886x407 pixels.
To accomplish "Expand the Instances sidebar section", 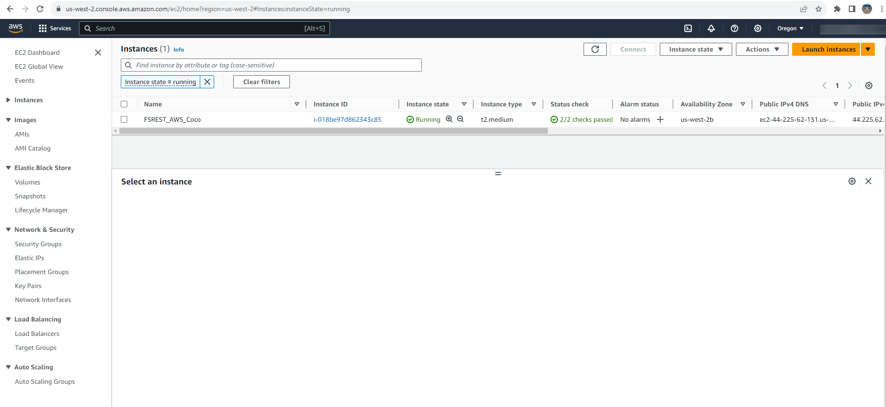I will (x=8, y=100).
